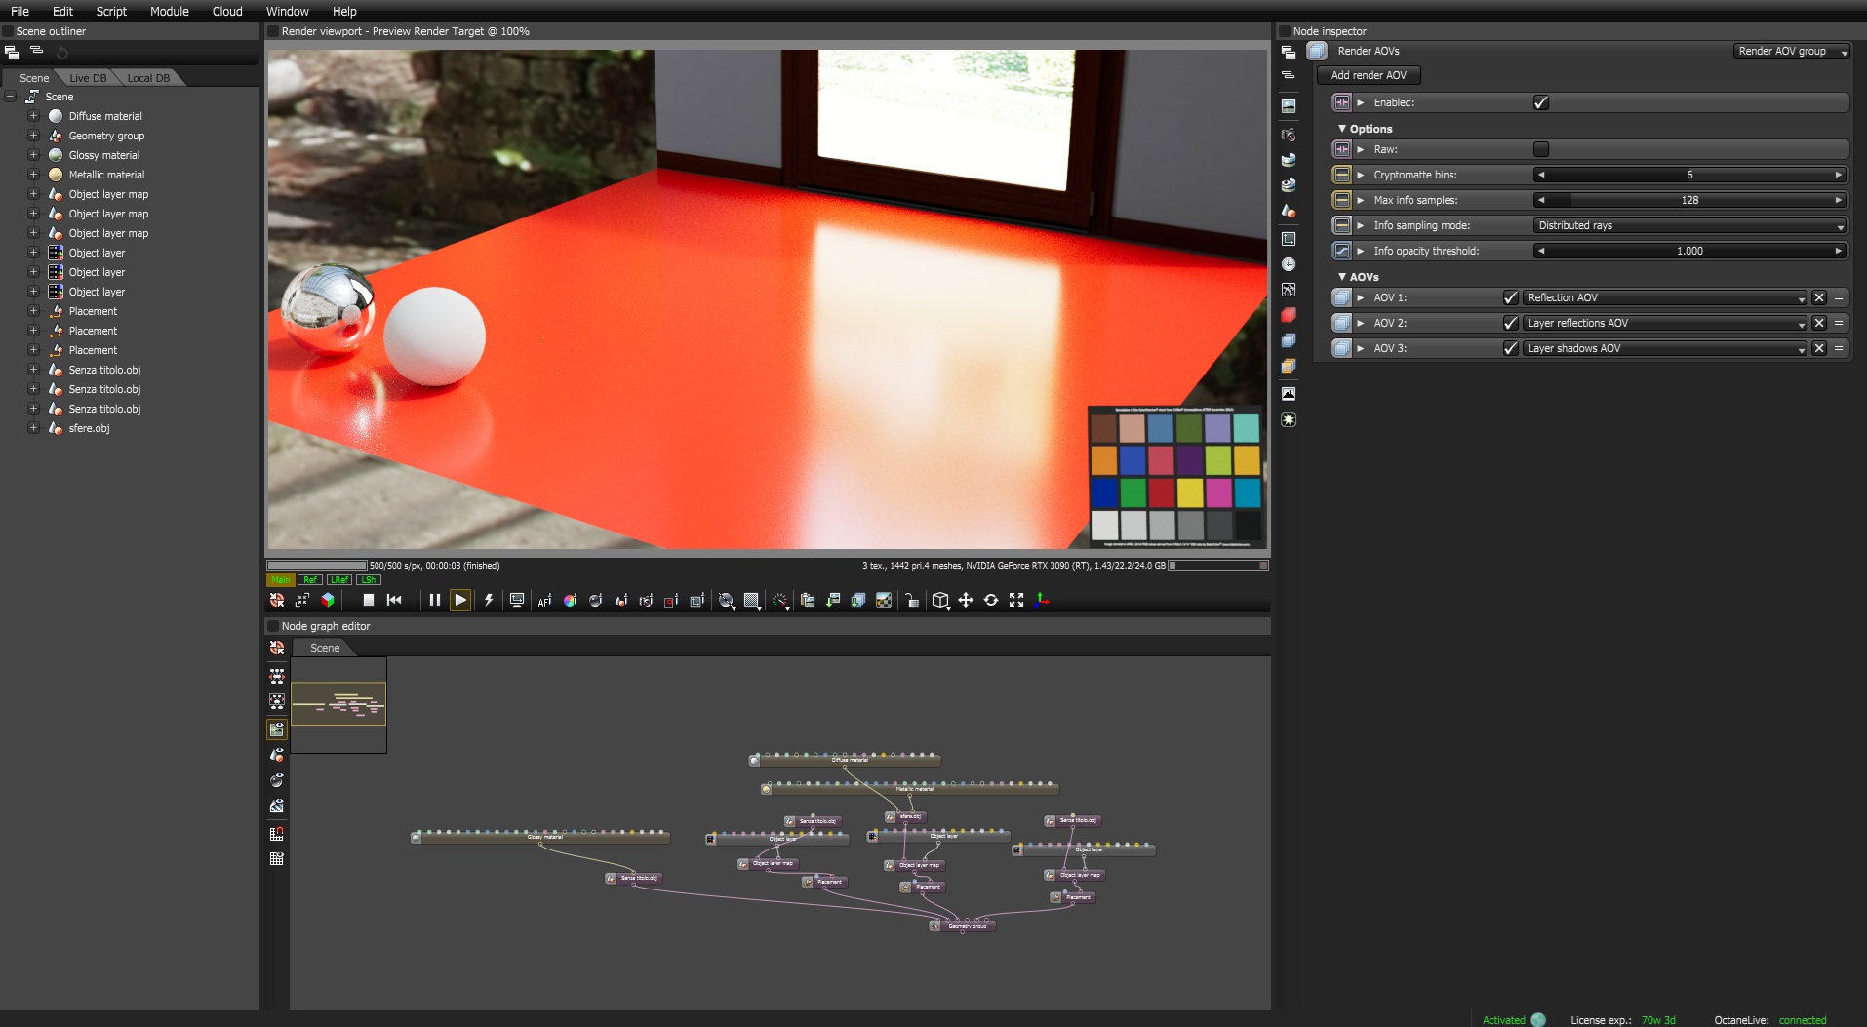Switch to the Live DB tab
This screenshot has width=1867, height=1027.
(88, 78)
